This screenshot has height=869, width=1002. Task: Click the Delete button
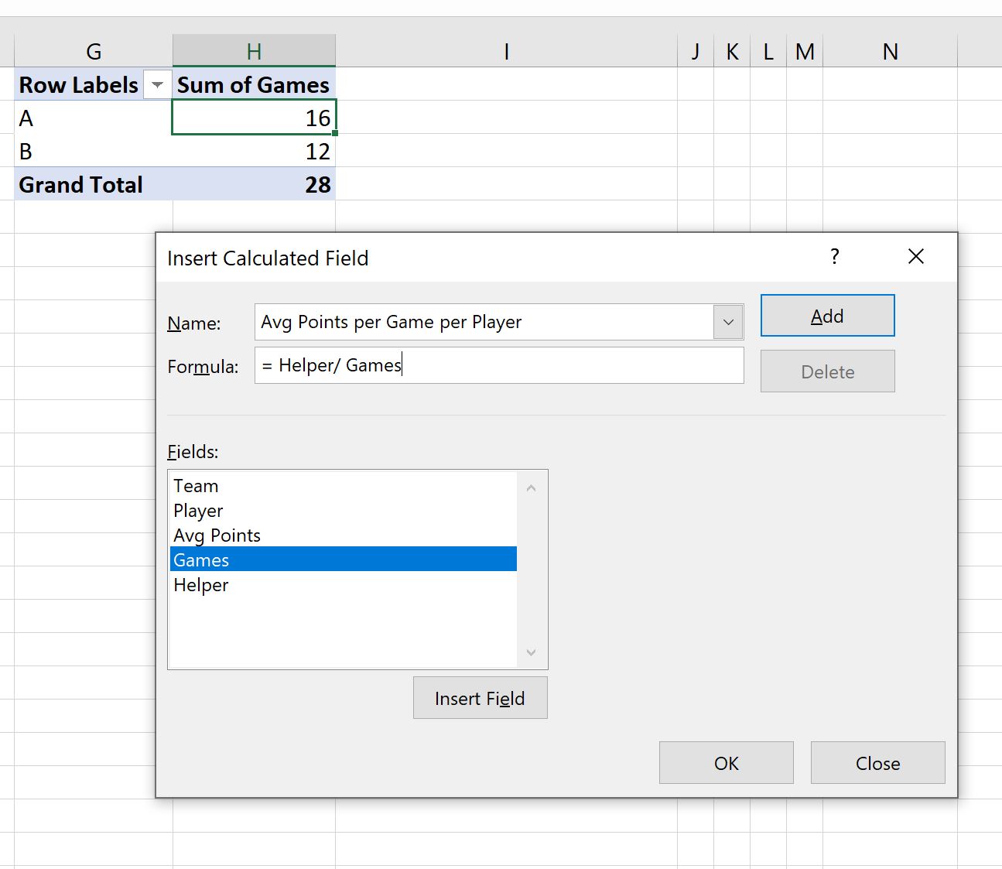(x=827, y=371)
